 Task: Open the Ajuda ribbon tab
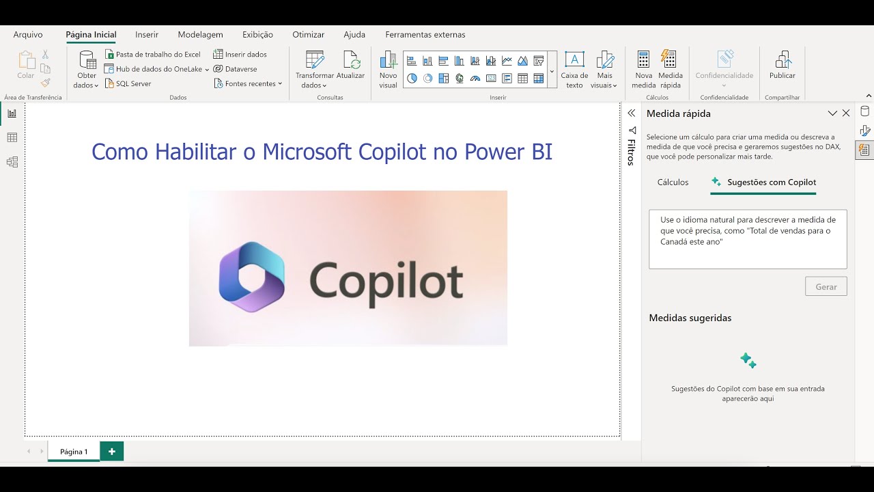(354, 34)
